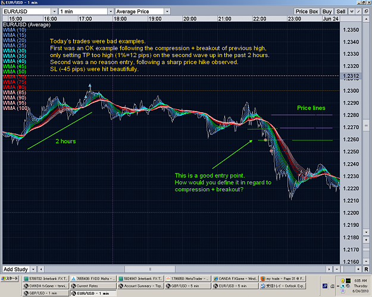Switch to GBP/USD - 1 min taskbar window
This screenshot has height=297, width=372.
pyautogui.click(x=46, y=293)
